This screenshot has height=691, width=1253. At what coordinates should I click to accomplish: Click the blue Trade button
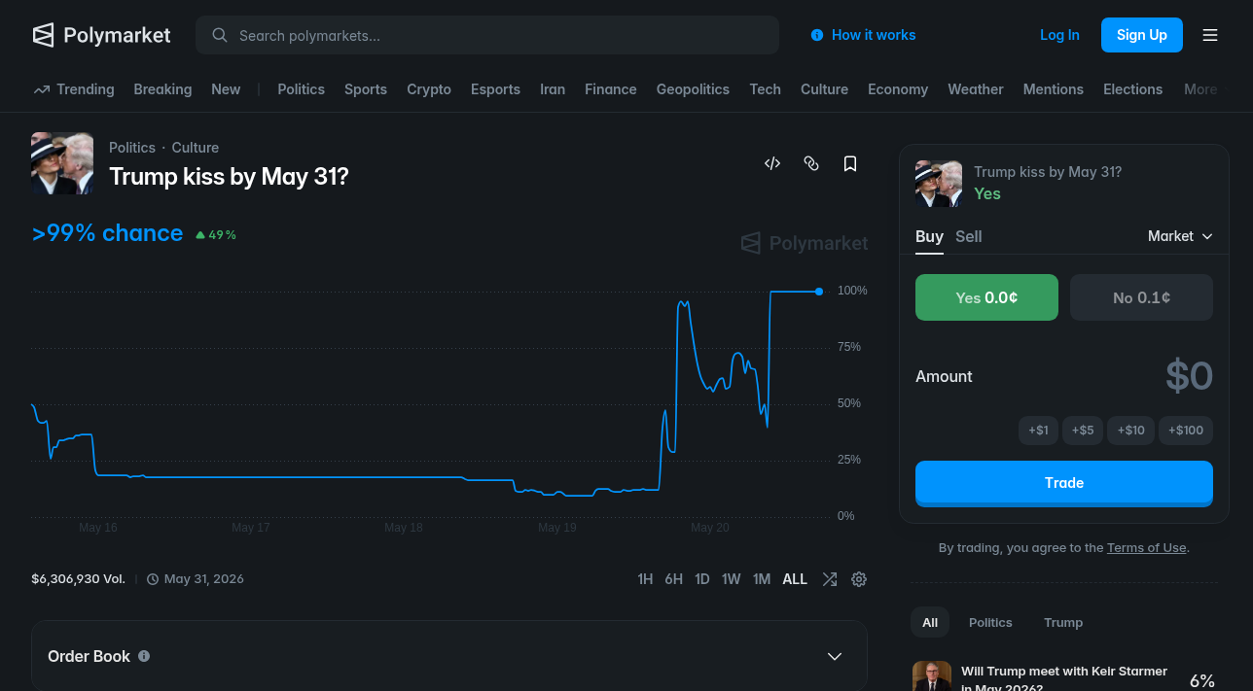click(1064, 483)
